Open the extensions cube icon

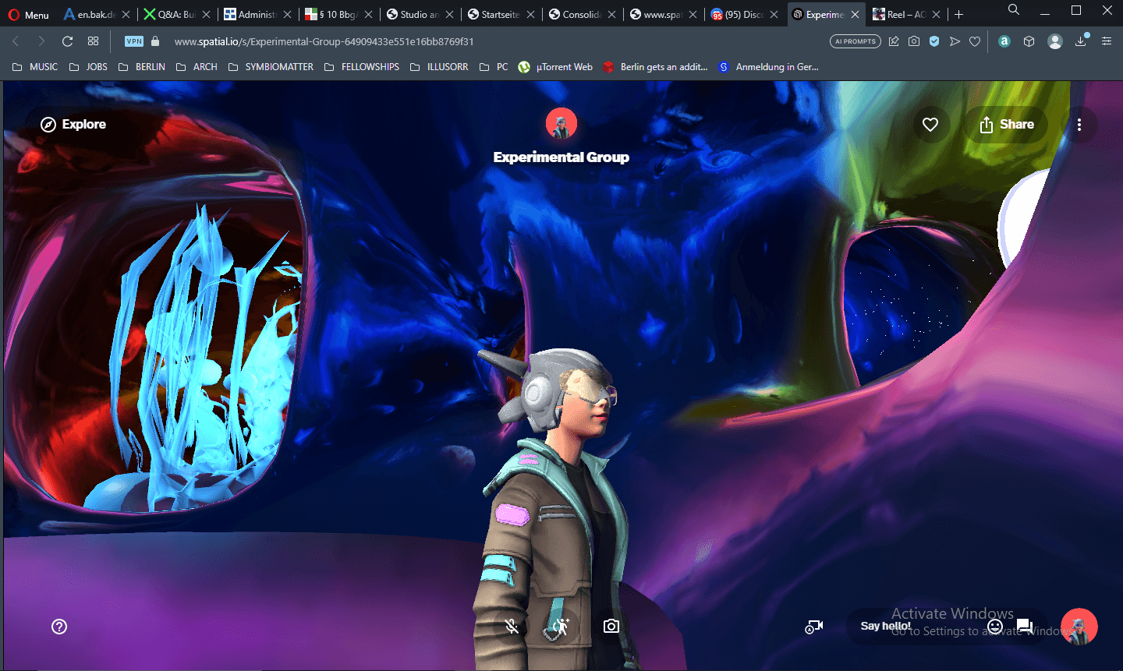1029,41
